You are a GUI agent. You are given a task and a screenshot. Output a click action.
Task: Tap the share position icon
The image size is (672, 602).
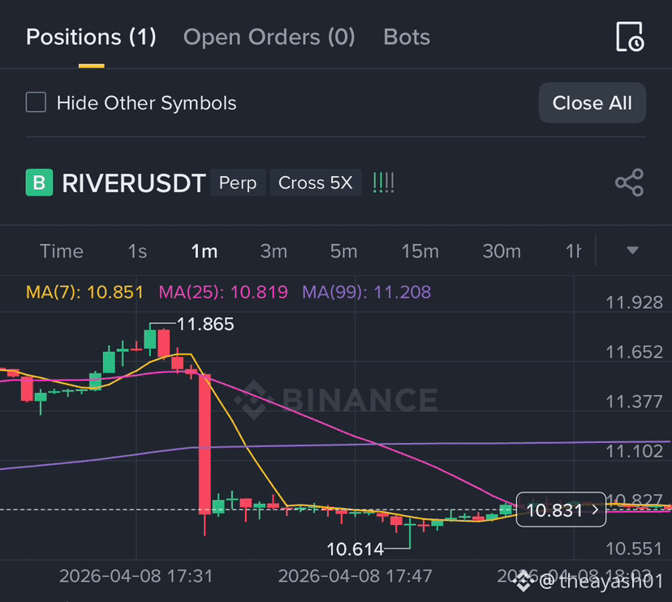(629, 183)
